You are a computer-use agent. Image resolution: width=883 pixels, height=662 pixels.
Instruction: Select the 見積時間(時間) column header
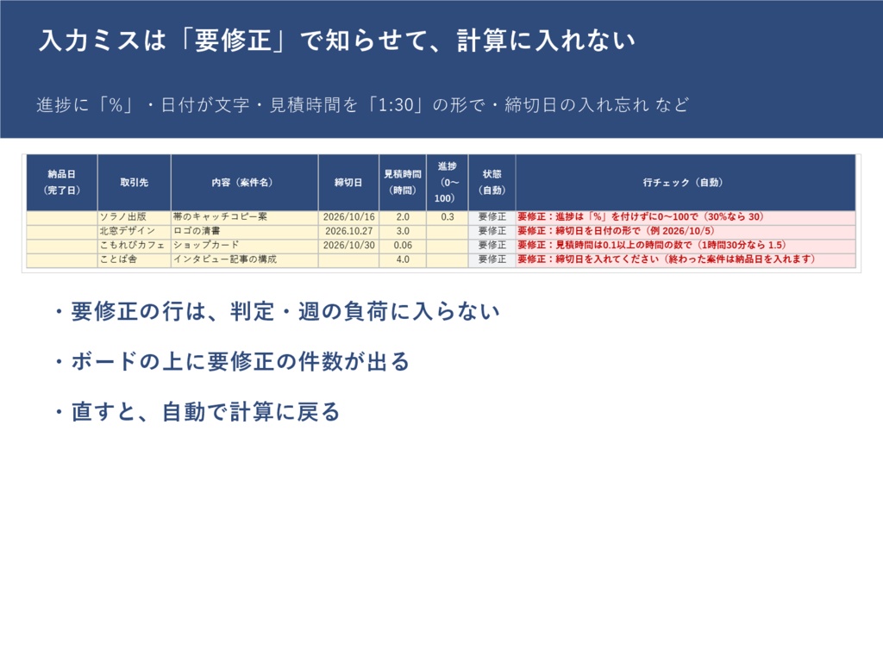(403, 183)
